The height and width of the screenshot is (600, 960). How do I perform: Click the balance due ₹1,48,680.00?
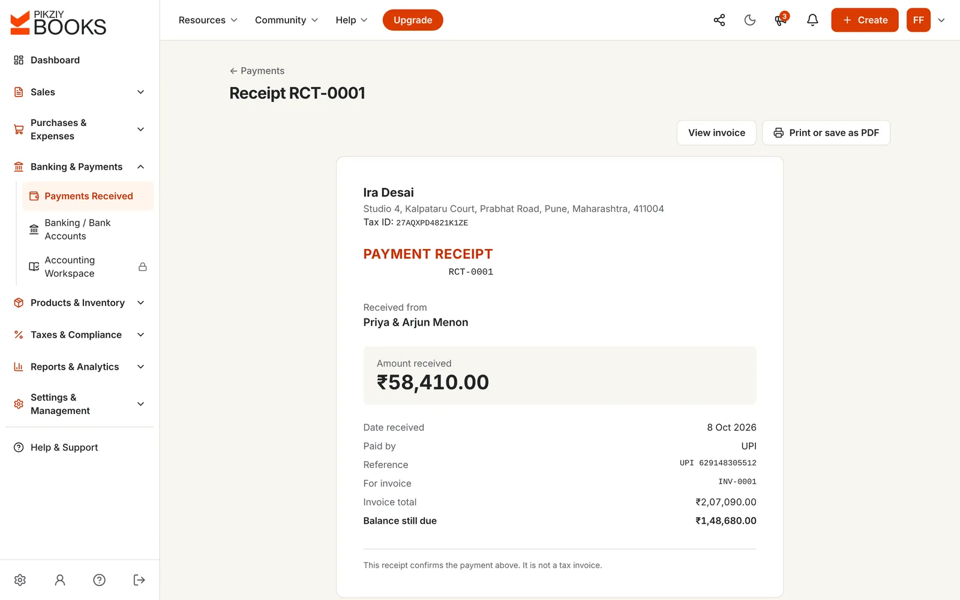725,521
